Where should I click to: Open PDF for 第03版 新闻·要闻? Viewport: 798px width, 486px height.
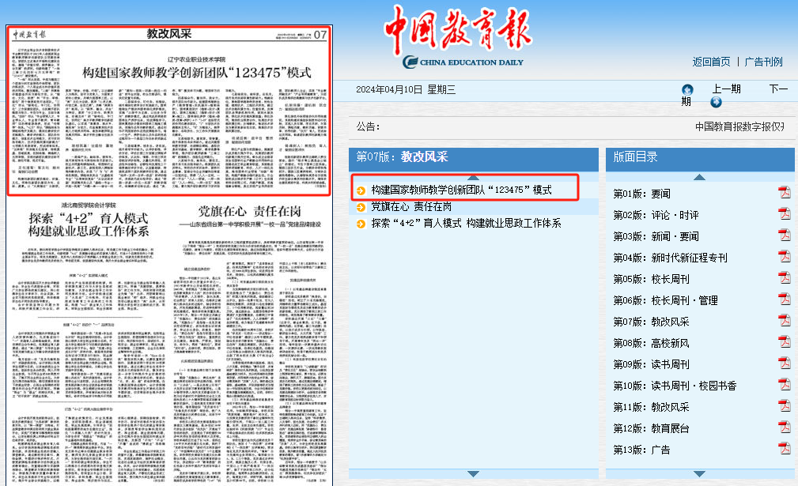[x=784, y=235]
